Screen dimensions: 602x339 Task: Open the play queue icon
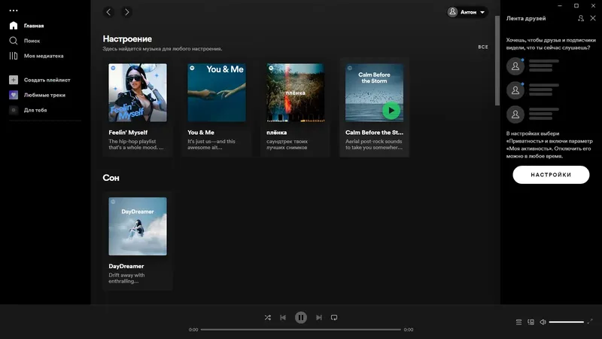[x=518, y=322]
